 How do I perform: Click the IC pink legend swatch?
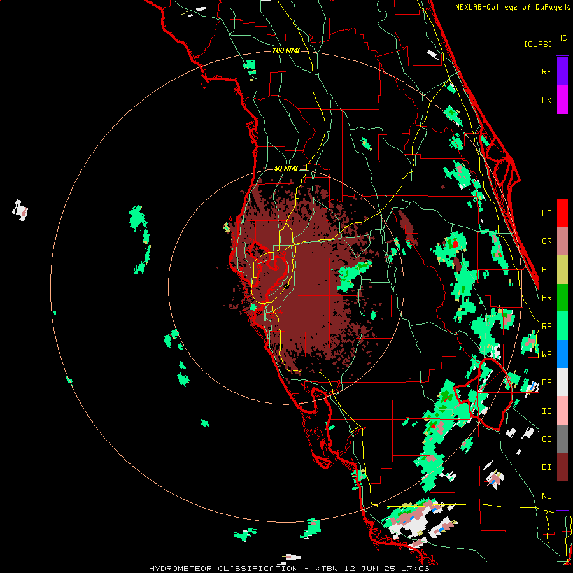[x=562, y=411]
